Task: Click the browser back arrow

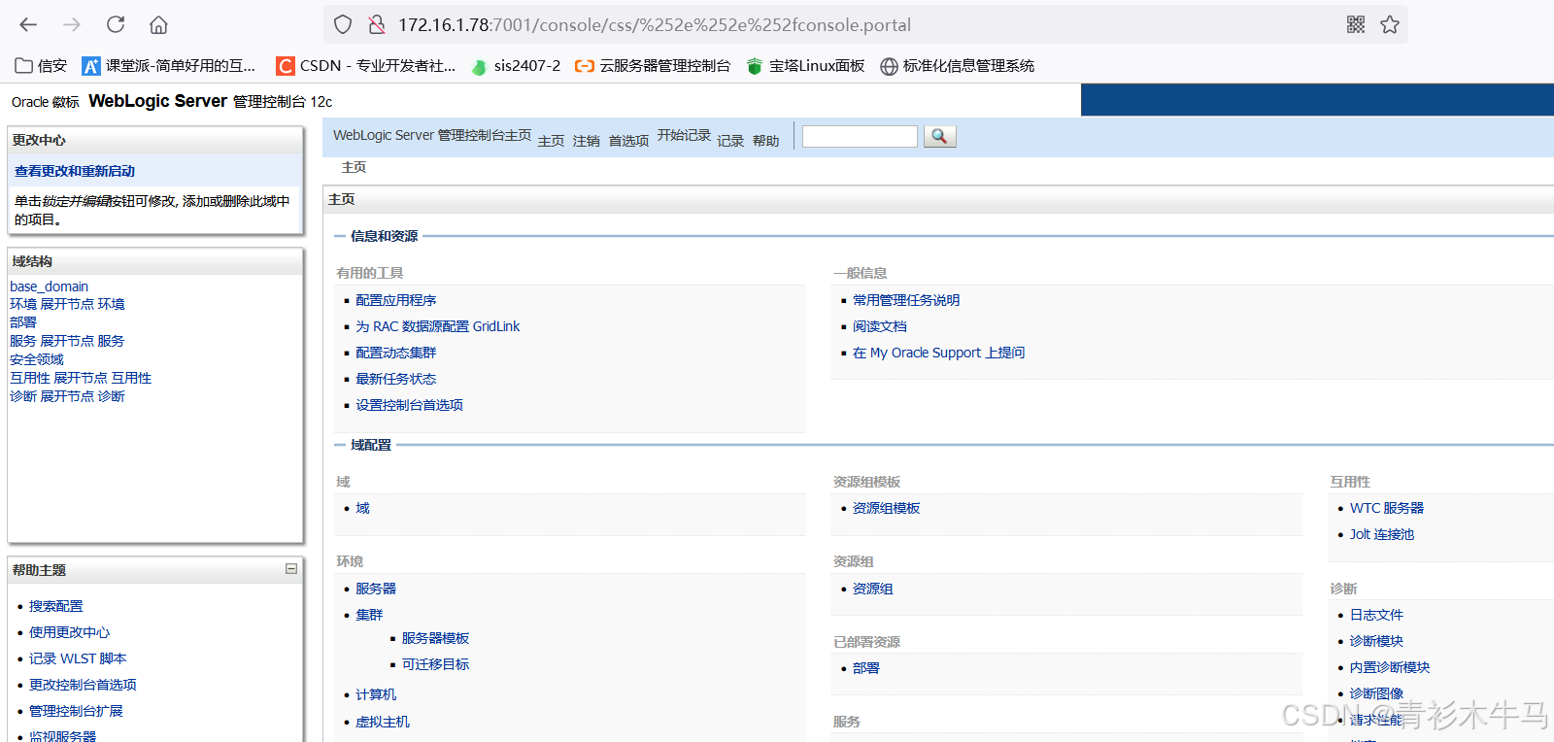Action: [28, 24]
